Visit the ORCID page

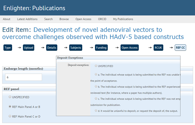click(102, 19)
